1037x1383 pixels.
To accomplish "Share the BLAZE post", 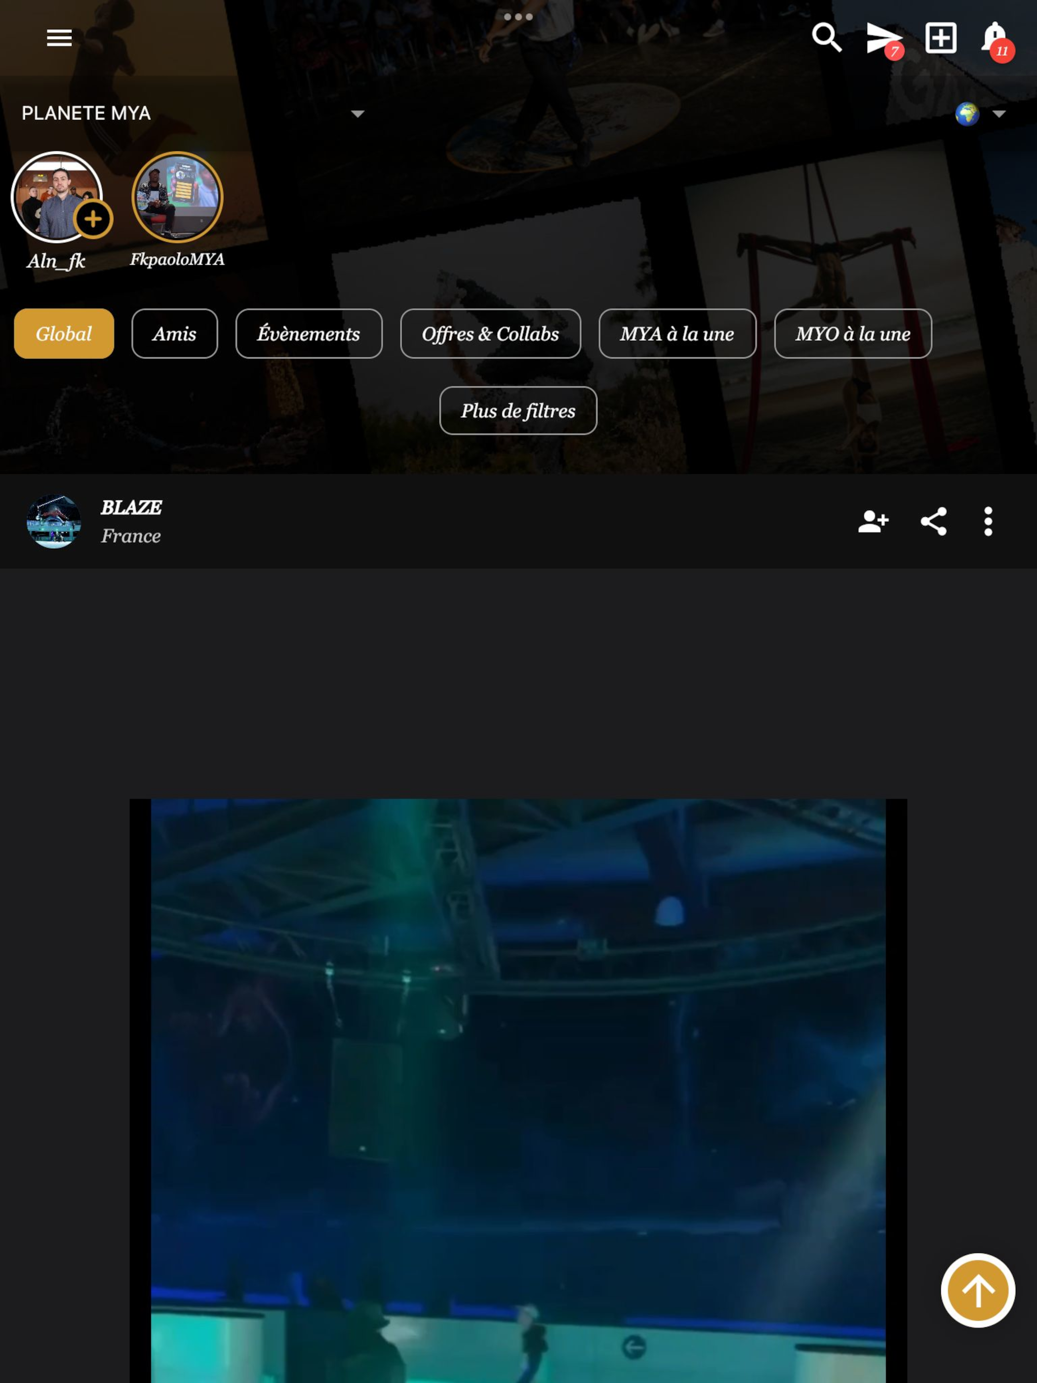I will (x=933, y=521).
